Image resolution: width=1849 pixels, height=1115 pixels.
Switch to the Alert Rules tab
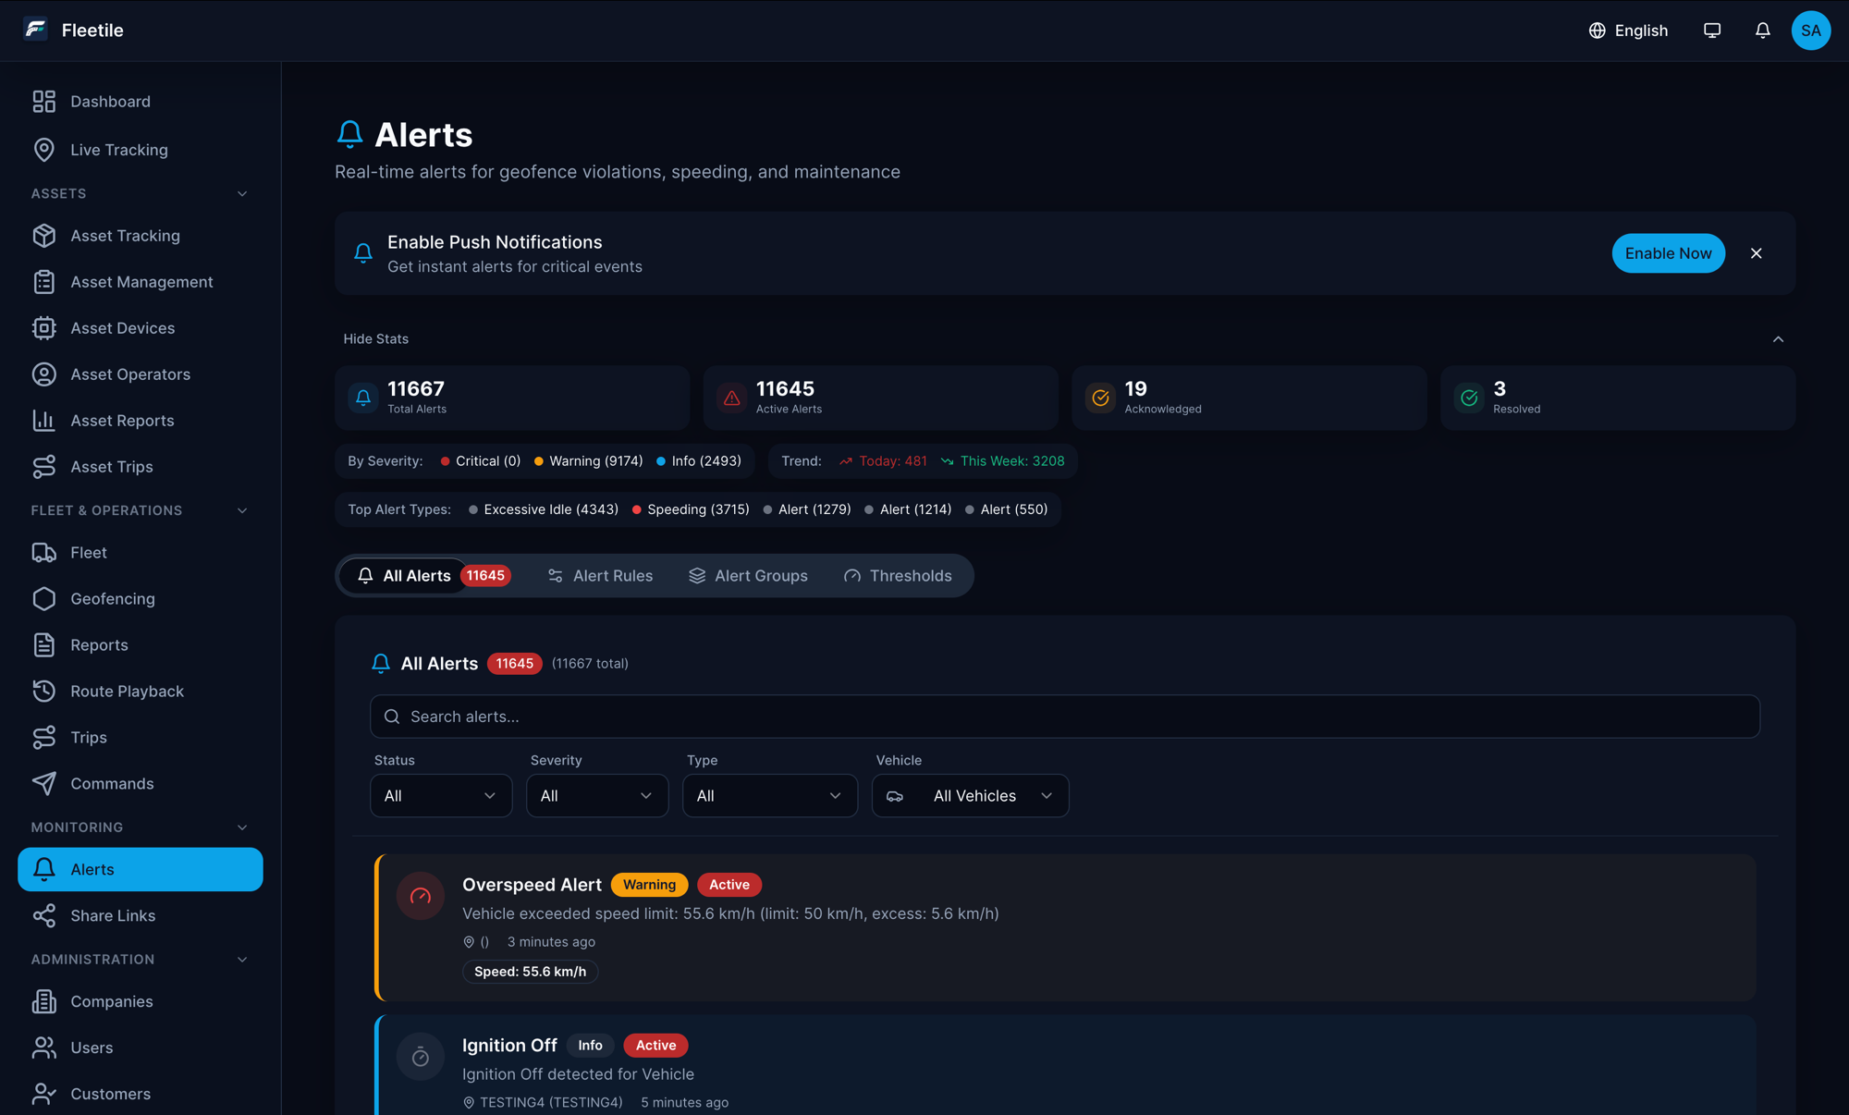click(600, 576)
